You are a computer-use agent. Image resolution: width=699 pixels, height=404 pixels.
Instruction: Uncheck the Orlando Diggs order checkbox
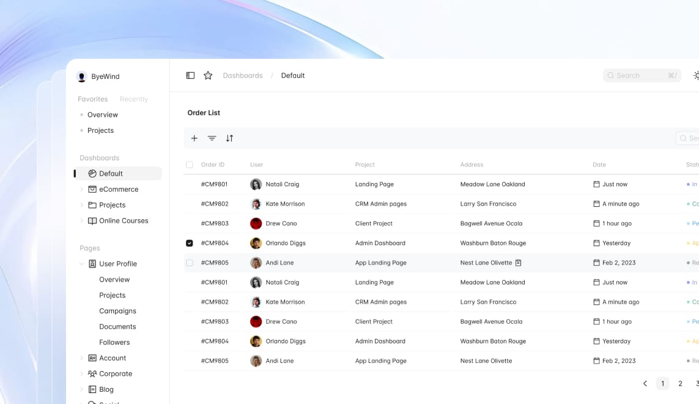coord(190,243)
